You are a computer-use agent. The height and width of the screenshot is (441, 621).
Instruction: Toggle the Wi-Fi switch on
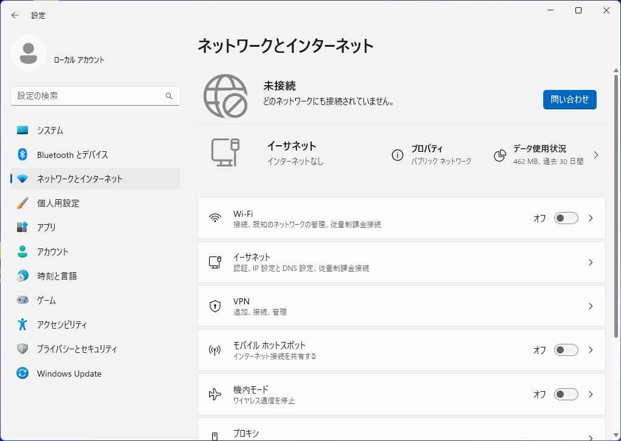click(x=566, y=218)
